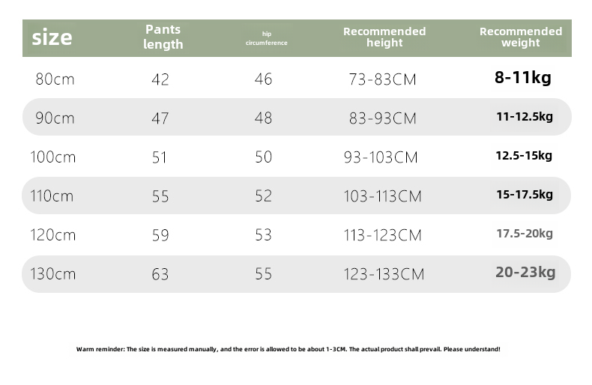Click the 15-17.5kg weight value
592x385 pixels.
[x=525, y=195]
